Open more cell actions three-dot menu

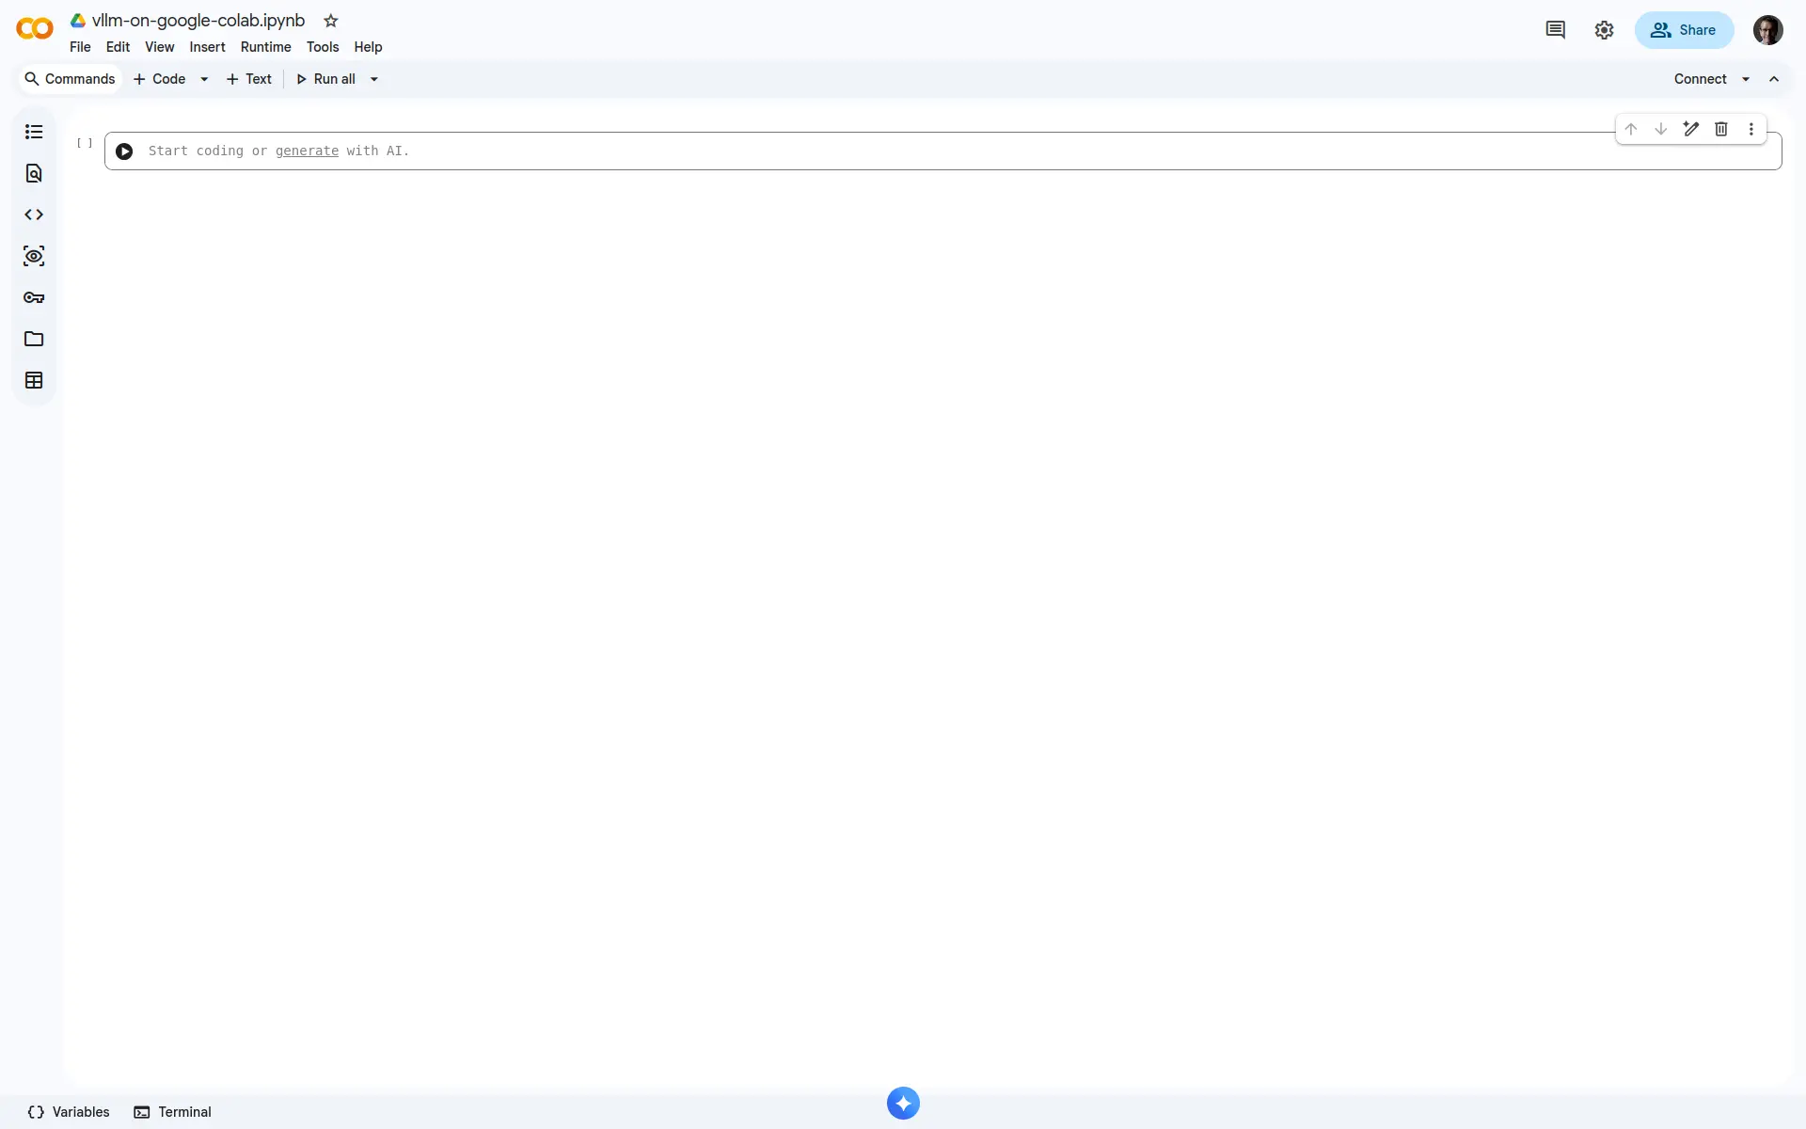pyautogui.click(x=1751, y=129)
